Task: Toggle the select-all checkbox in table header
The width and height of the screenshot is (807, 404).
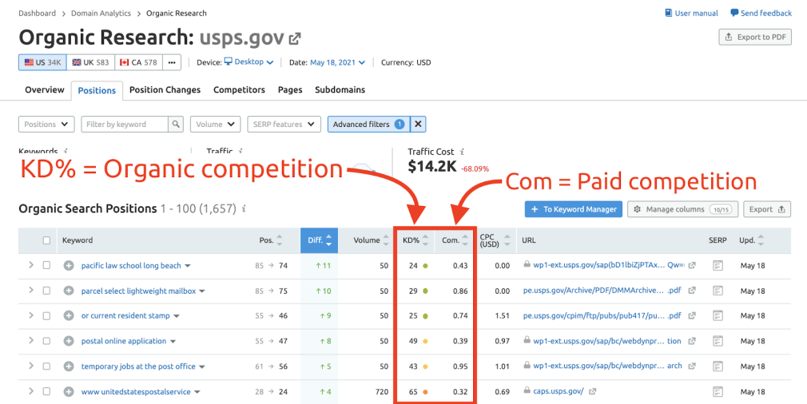Action: 46,240
